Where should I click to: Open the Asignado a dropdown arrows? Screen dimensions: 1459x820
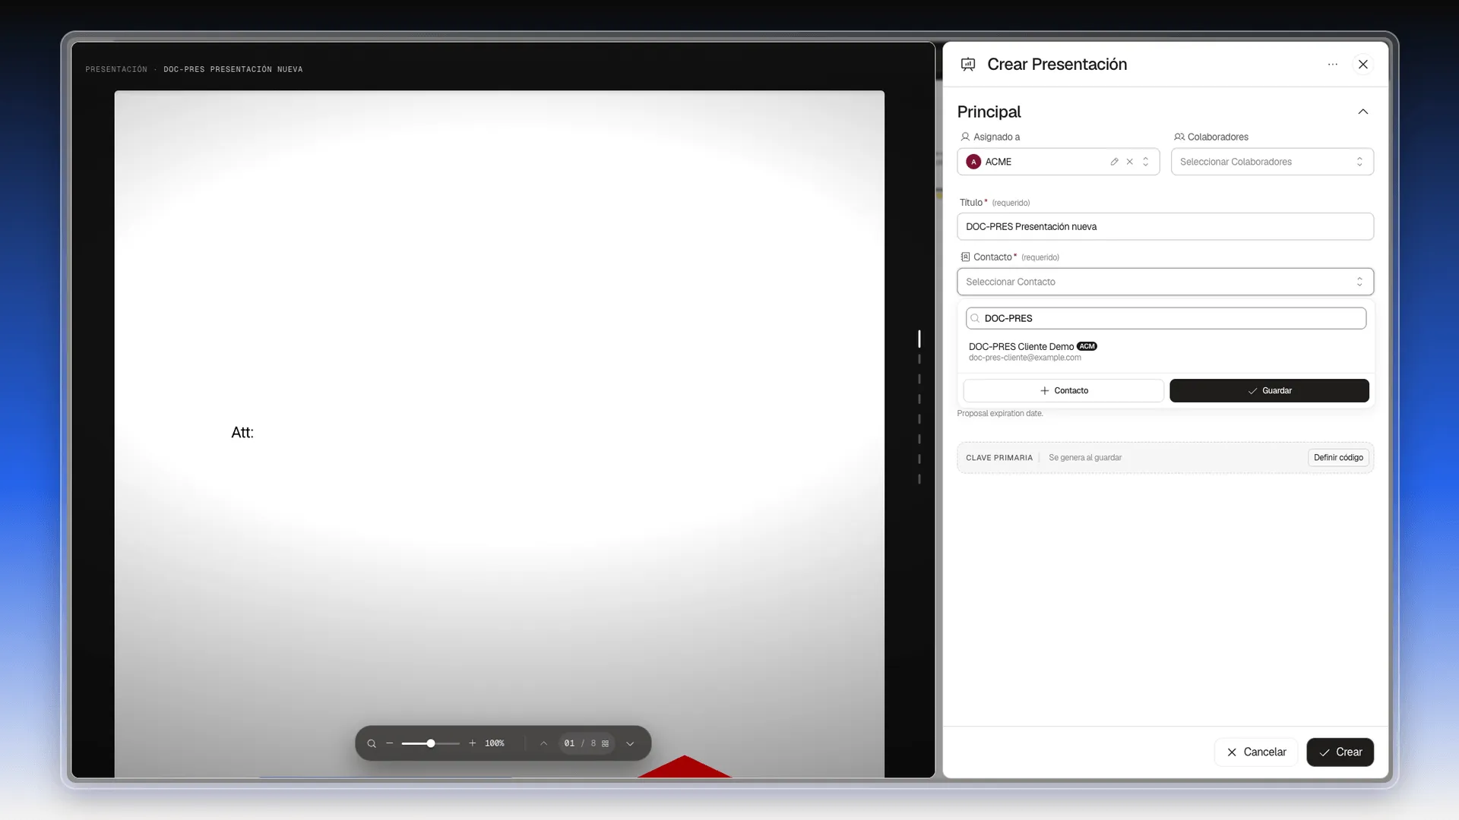click(x=1146, y=162)
